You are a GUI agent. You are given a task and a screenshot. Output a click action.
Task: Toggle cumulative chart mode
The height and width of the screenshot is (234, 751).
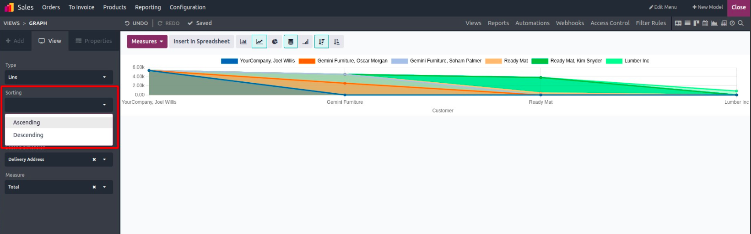point(305,42)
